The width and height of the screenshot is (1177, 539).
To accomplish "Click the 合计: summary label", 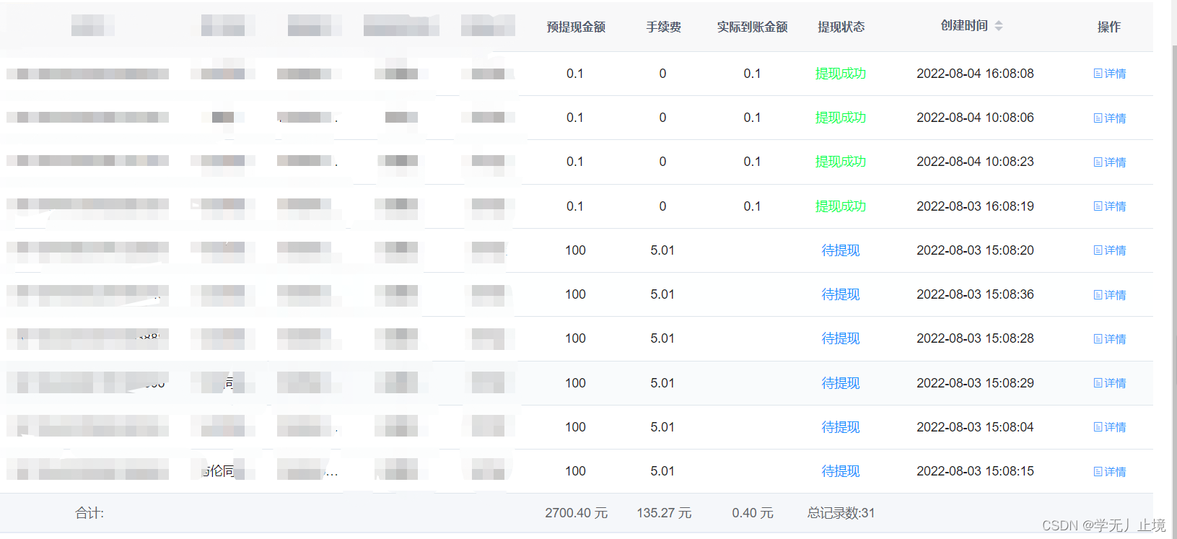I will (x=89, y=513).
